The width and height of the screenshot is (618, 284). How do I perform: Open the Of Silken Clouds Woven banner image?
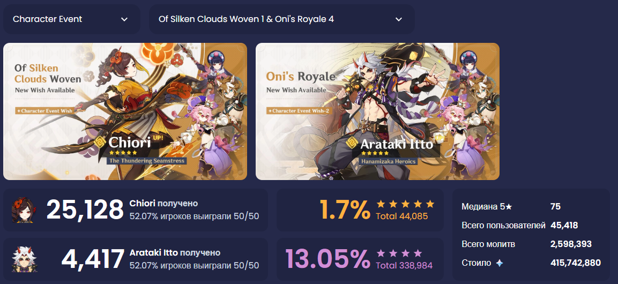[125, 111]
